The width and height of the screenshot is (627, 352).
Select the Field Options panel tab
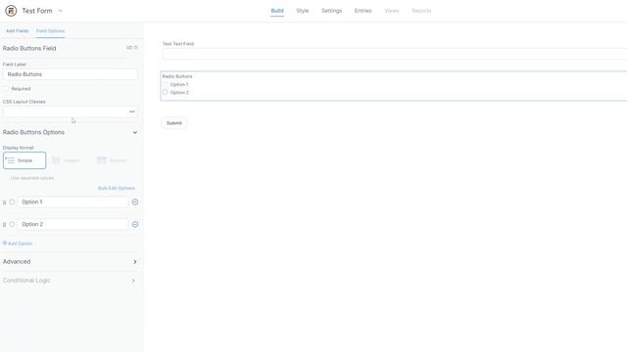[x=50, y=30]
